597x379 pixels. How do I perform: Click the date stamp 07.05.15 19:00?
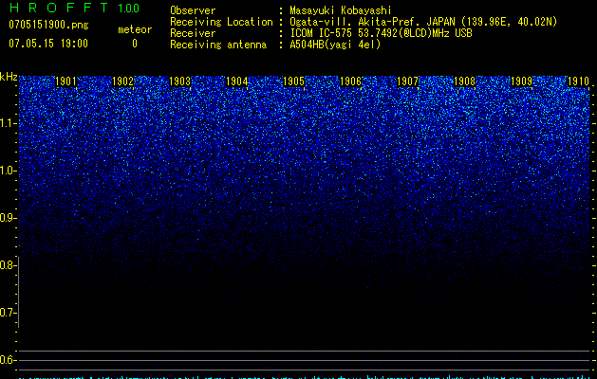pyautogui.click(x=48, y=44)
